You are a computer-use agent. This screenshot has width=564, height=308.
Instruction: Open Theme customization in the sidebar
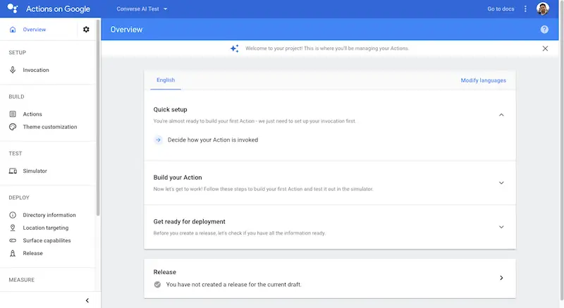pos(50,127)
